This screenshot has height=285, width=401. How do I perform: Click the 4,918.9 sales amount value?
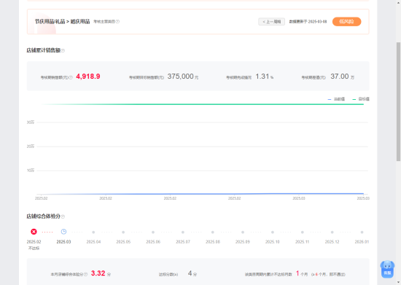pos(88,77)
